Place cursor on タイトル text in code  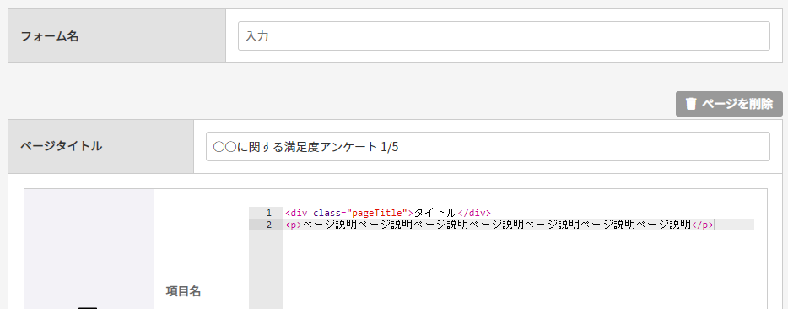tap(434, 213)
